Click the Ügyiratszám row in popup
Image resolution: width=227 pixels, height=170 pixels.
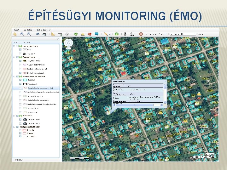(138, 101)
